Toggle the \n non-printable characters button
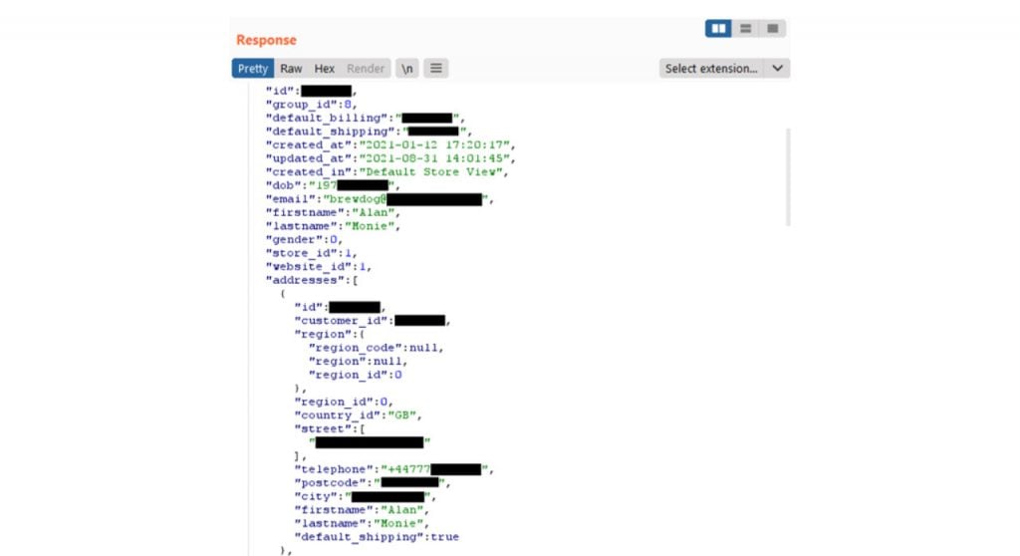The image size is (1020, 556). (407, 69)
